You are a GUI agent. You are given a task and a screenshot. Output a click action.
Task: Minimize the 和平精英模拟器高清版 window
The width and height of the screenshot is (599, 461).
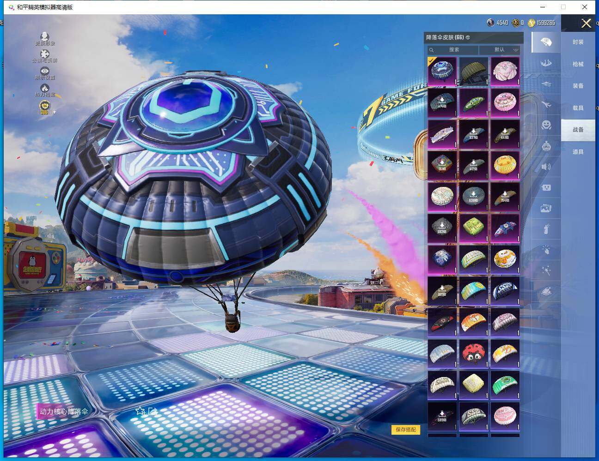click(x=543, y=7)
